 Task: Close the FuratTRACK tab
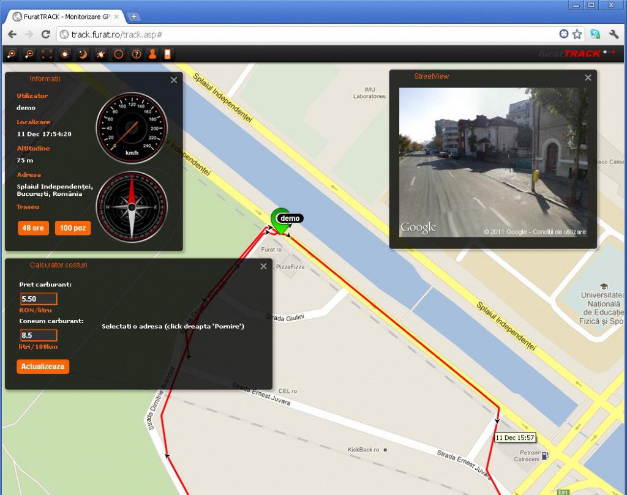coord(116,17)
